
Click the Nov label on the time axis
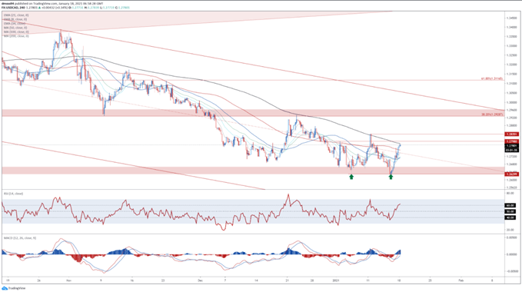point(68,280)
